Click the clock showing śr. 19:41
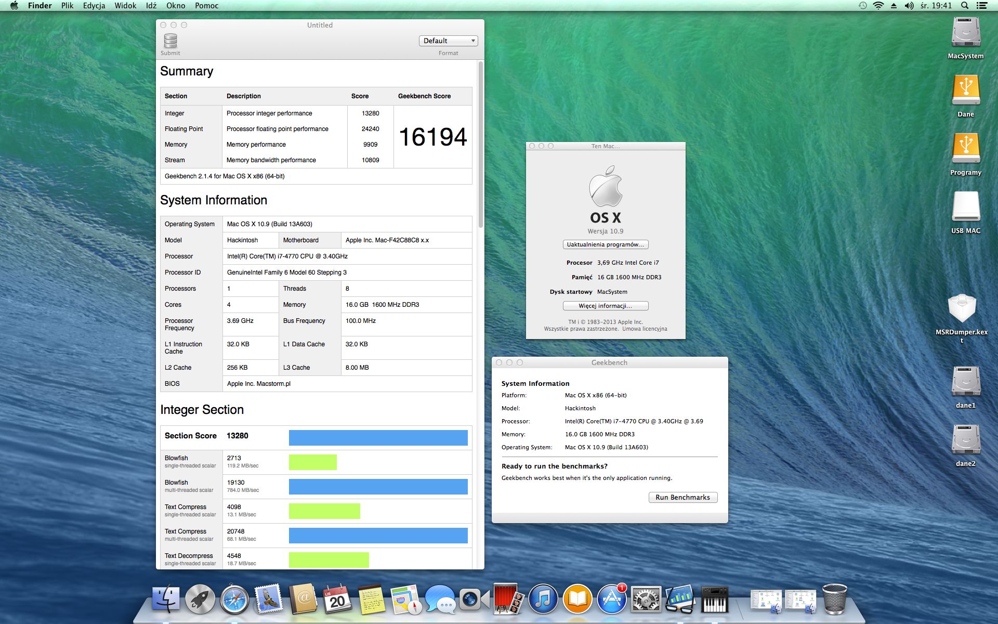This screenshot has height=624, width=998. pyautogui.click(x=936, y=6)
